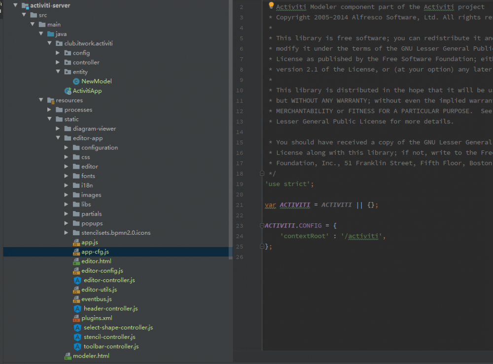This screenshot has width=493, height=364.
Task: Click the AngularJS icon beside header-controller.js
Action: [x=77, y=308]
